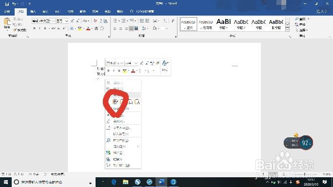Click the ribbon Numbering list icon
Viewport: 333px width, 187px height.
[123, 21]
